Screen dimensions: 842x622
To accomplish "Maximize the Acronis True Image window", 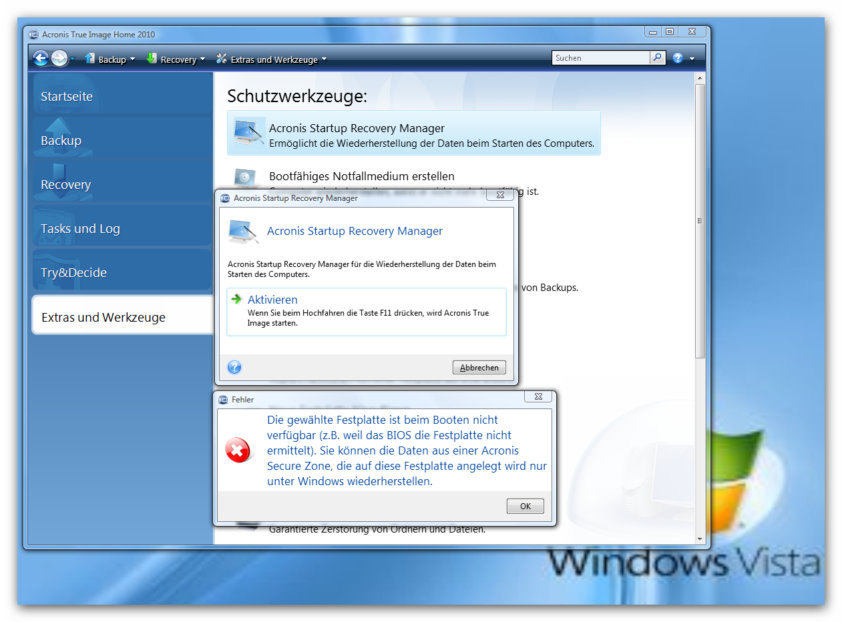I will click(x=670, y=31).
